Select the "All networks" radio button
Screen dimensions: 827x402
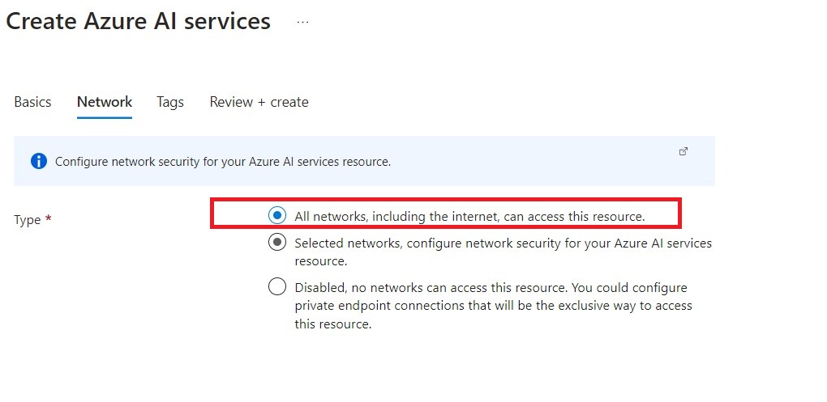click(x=277, y=216)
